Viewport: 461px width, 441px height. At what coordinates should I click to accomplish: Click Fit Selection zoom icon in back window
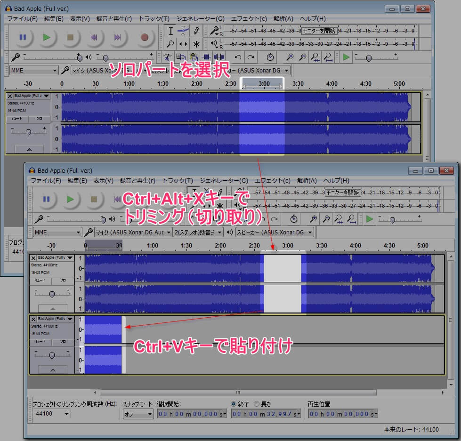point(315,57)
